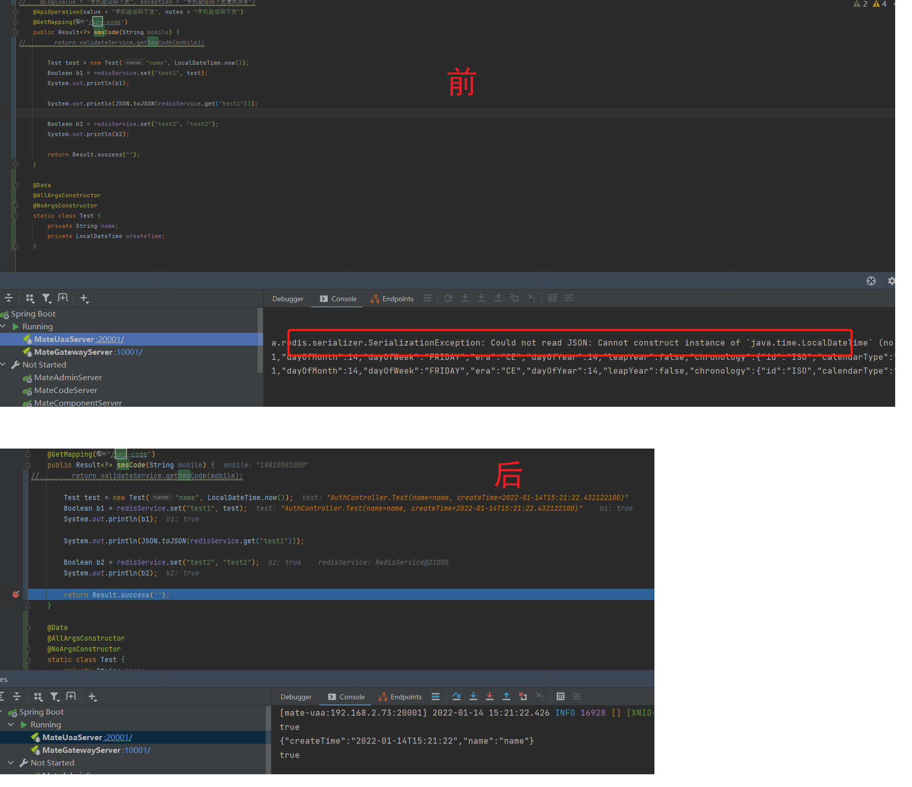Image resolution: width=912 pixels, height=787 pixels.
Task: Open the Endpoints tab
Action: click(397, 299)
